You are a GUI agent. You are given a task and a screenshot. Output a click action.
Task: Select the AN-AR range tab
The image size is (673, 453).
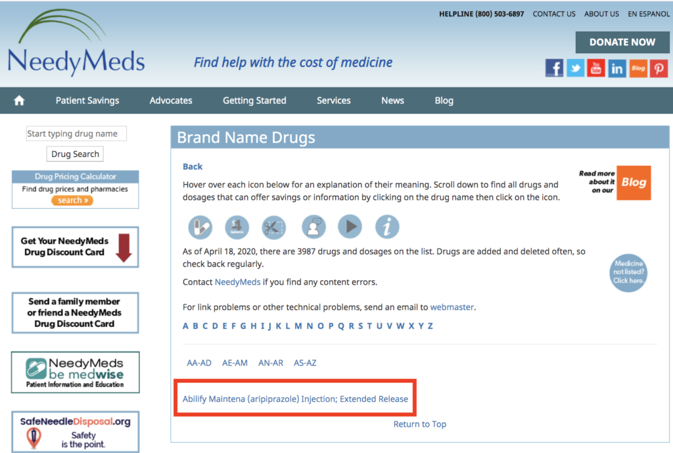(271, 362)
